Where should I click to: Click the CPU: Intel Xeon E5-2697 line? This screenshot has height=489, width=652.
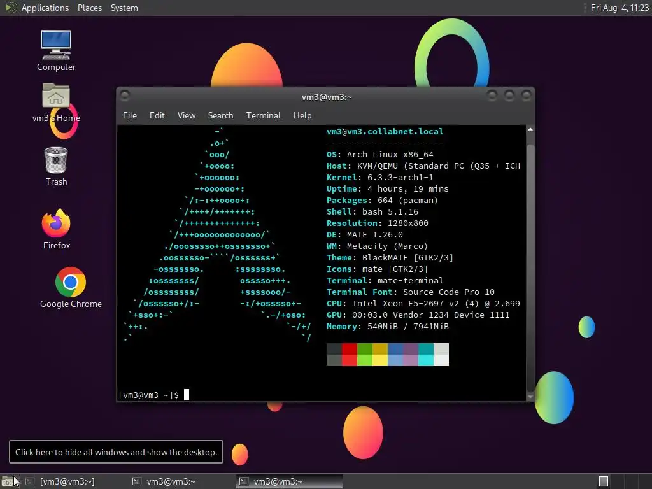tap(423, 303)
